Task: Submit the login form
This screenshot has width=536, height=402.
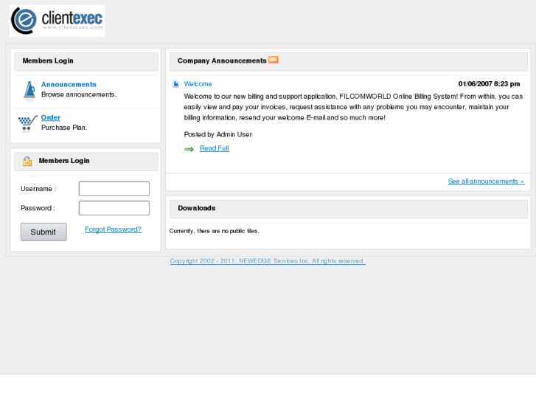Action: [43, 232]
